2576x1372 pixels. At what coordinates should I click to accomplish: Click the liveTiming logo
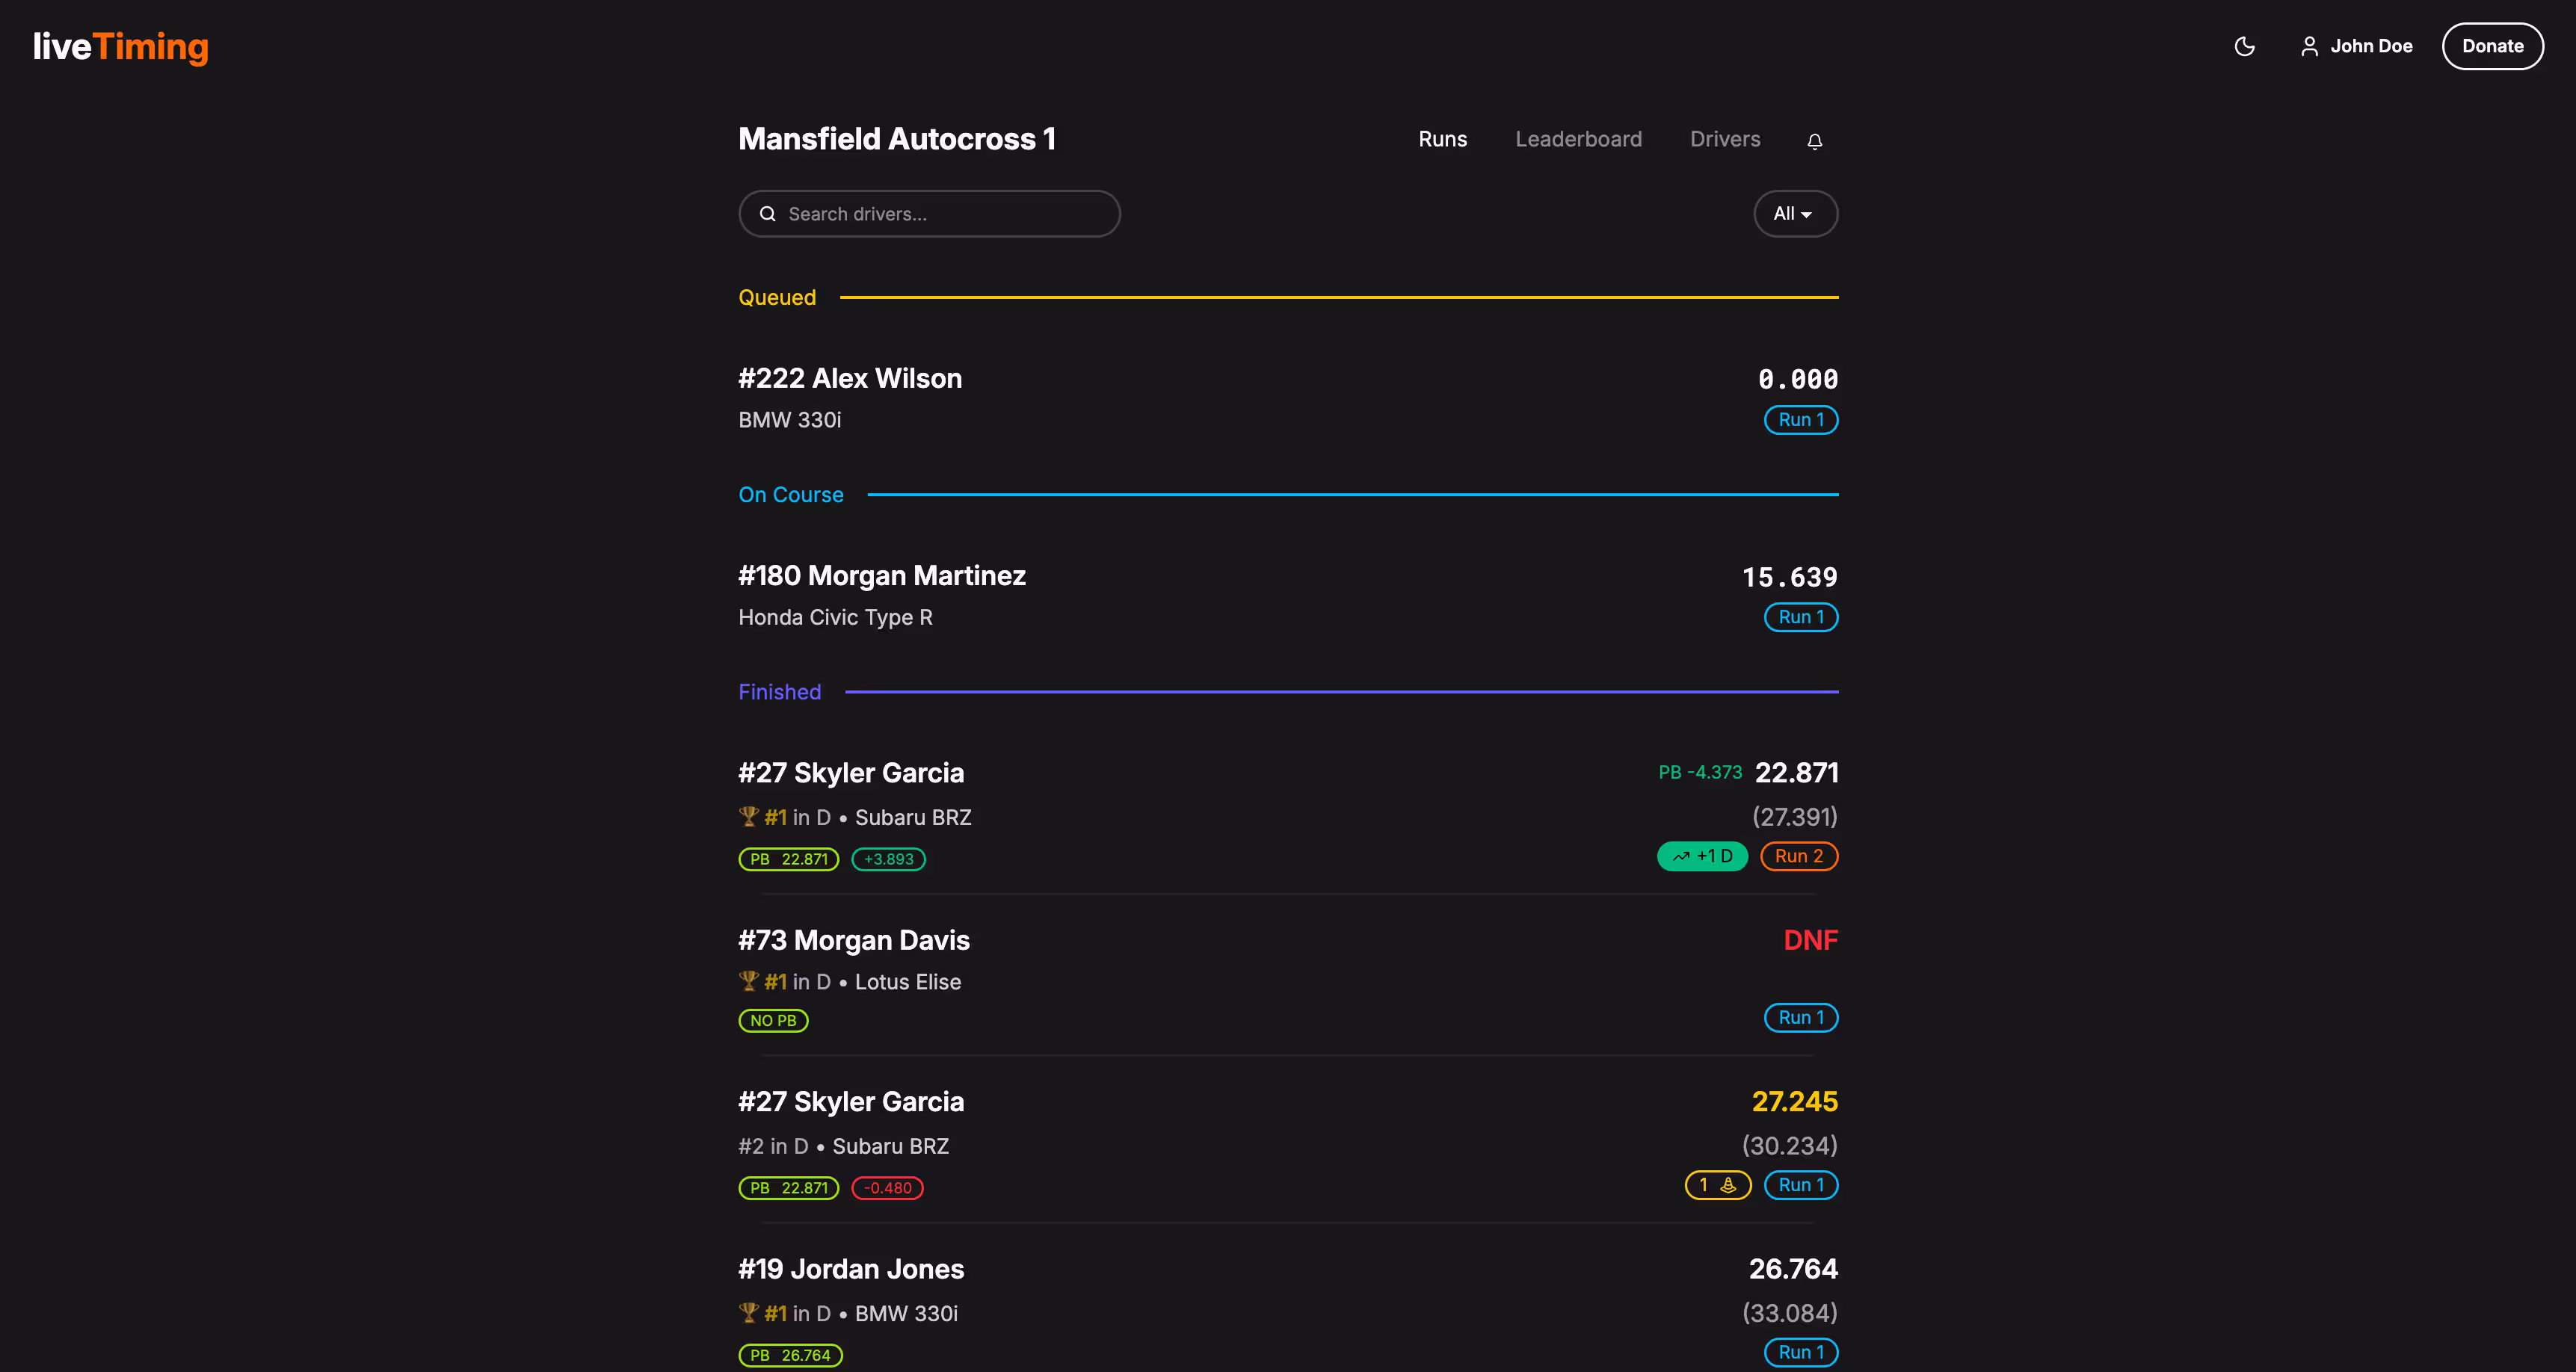pyautogui.click(x=120, y=46)
